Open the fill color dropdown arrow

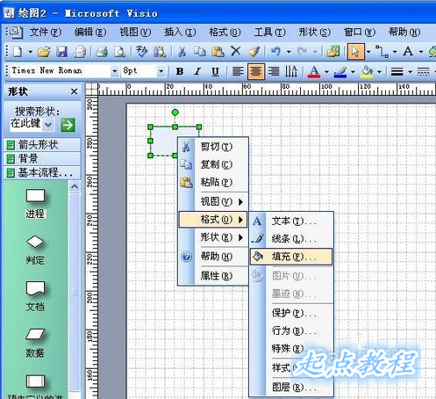(x=379, y=71)
